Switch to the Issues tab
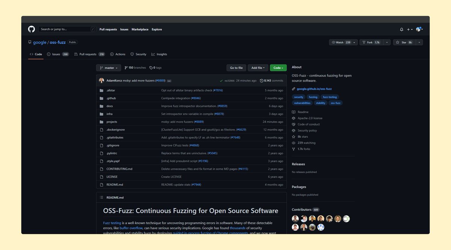Viewport: 451px width, 250px height. (x=55, y=54)
